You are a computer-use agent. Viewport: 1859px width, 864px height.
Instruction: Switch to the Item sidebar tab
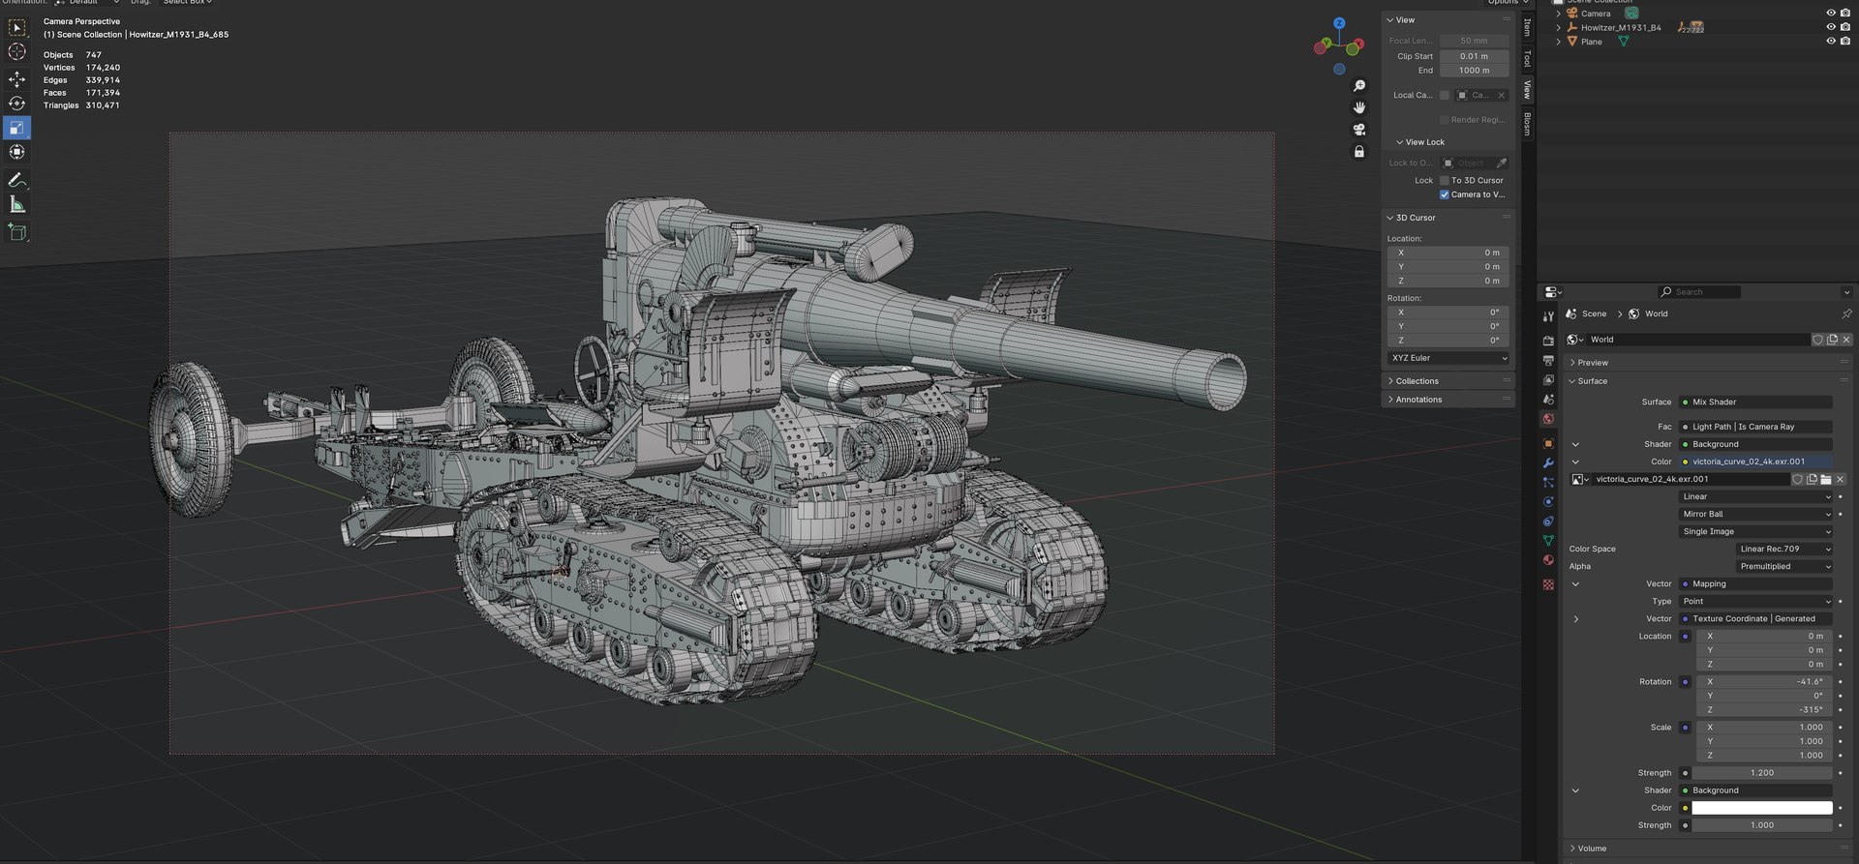coord(1528,28)
